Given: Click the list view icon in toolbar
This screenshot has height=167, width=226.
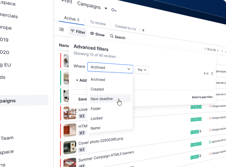Looking at the screenshot, I should (62, 29).
